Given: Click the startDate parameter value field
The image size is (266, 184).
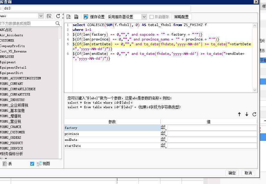Looking at the screenshot, I should (212, 146).
